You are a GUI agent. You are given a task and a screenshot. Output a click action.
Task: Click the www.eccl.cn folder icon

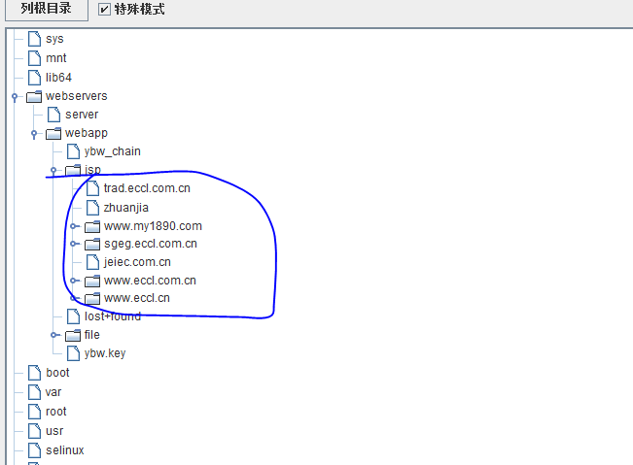[x=92, y=298]
